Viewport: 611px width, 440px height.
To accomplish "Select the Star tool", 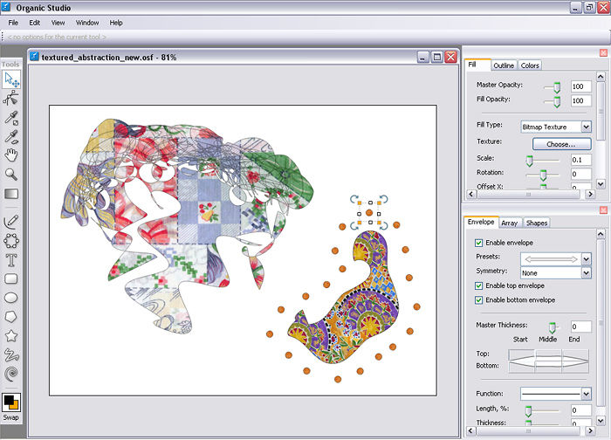I will click(10, 335).
